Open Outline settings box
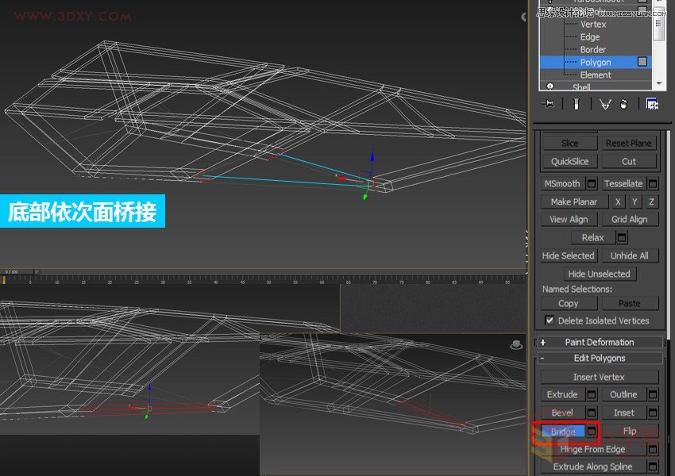This screenshot has width=675, height=476. (x=653, y=394)
